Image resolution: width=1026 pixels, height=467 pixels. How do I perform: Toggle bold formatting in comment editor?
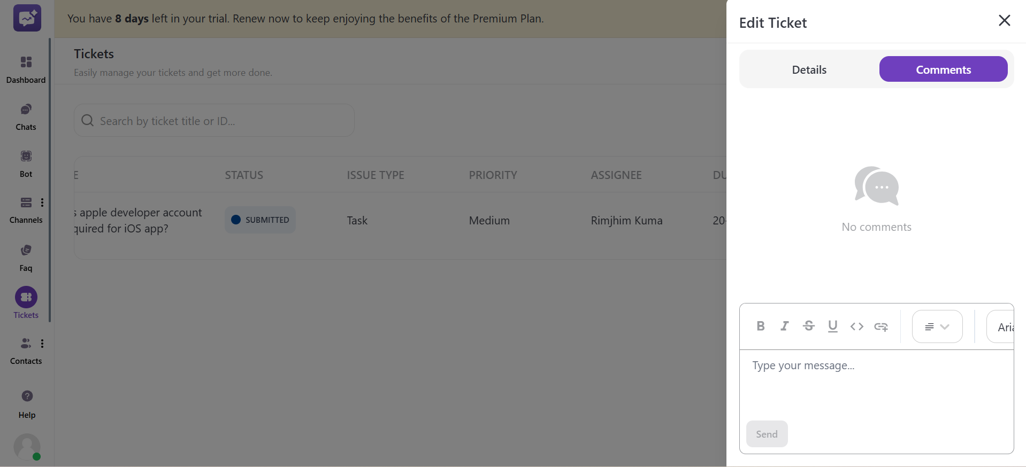760,326
